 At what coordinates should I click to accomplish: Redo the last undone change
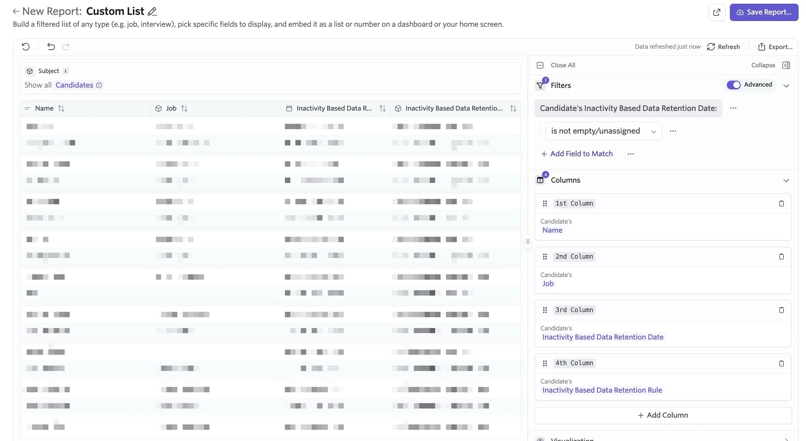[66, 47]
